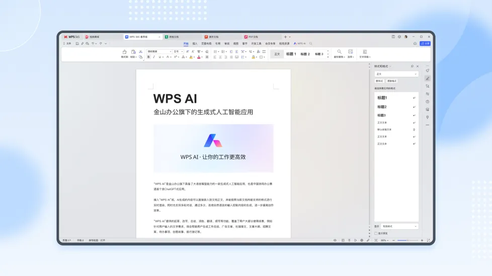Screen dimensions: 492x276
Task: Click the Undo arrow icon
Action: coord(93,44)
